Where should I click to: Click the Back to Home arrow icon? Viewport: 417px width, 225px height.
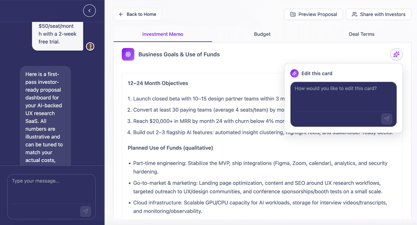(121, 14)
